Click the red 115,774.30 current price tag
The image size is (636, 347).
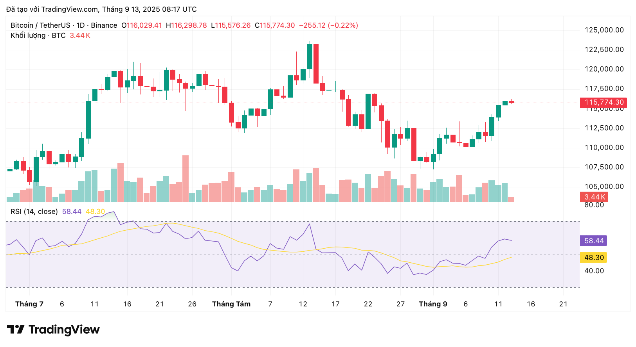point(603,103)
